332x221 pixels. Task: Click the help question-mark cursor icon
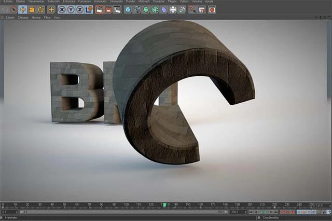pyautogui.click(x=192, y=9)
